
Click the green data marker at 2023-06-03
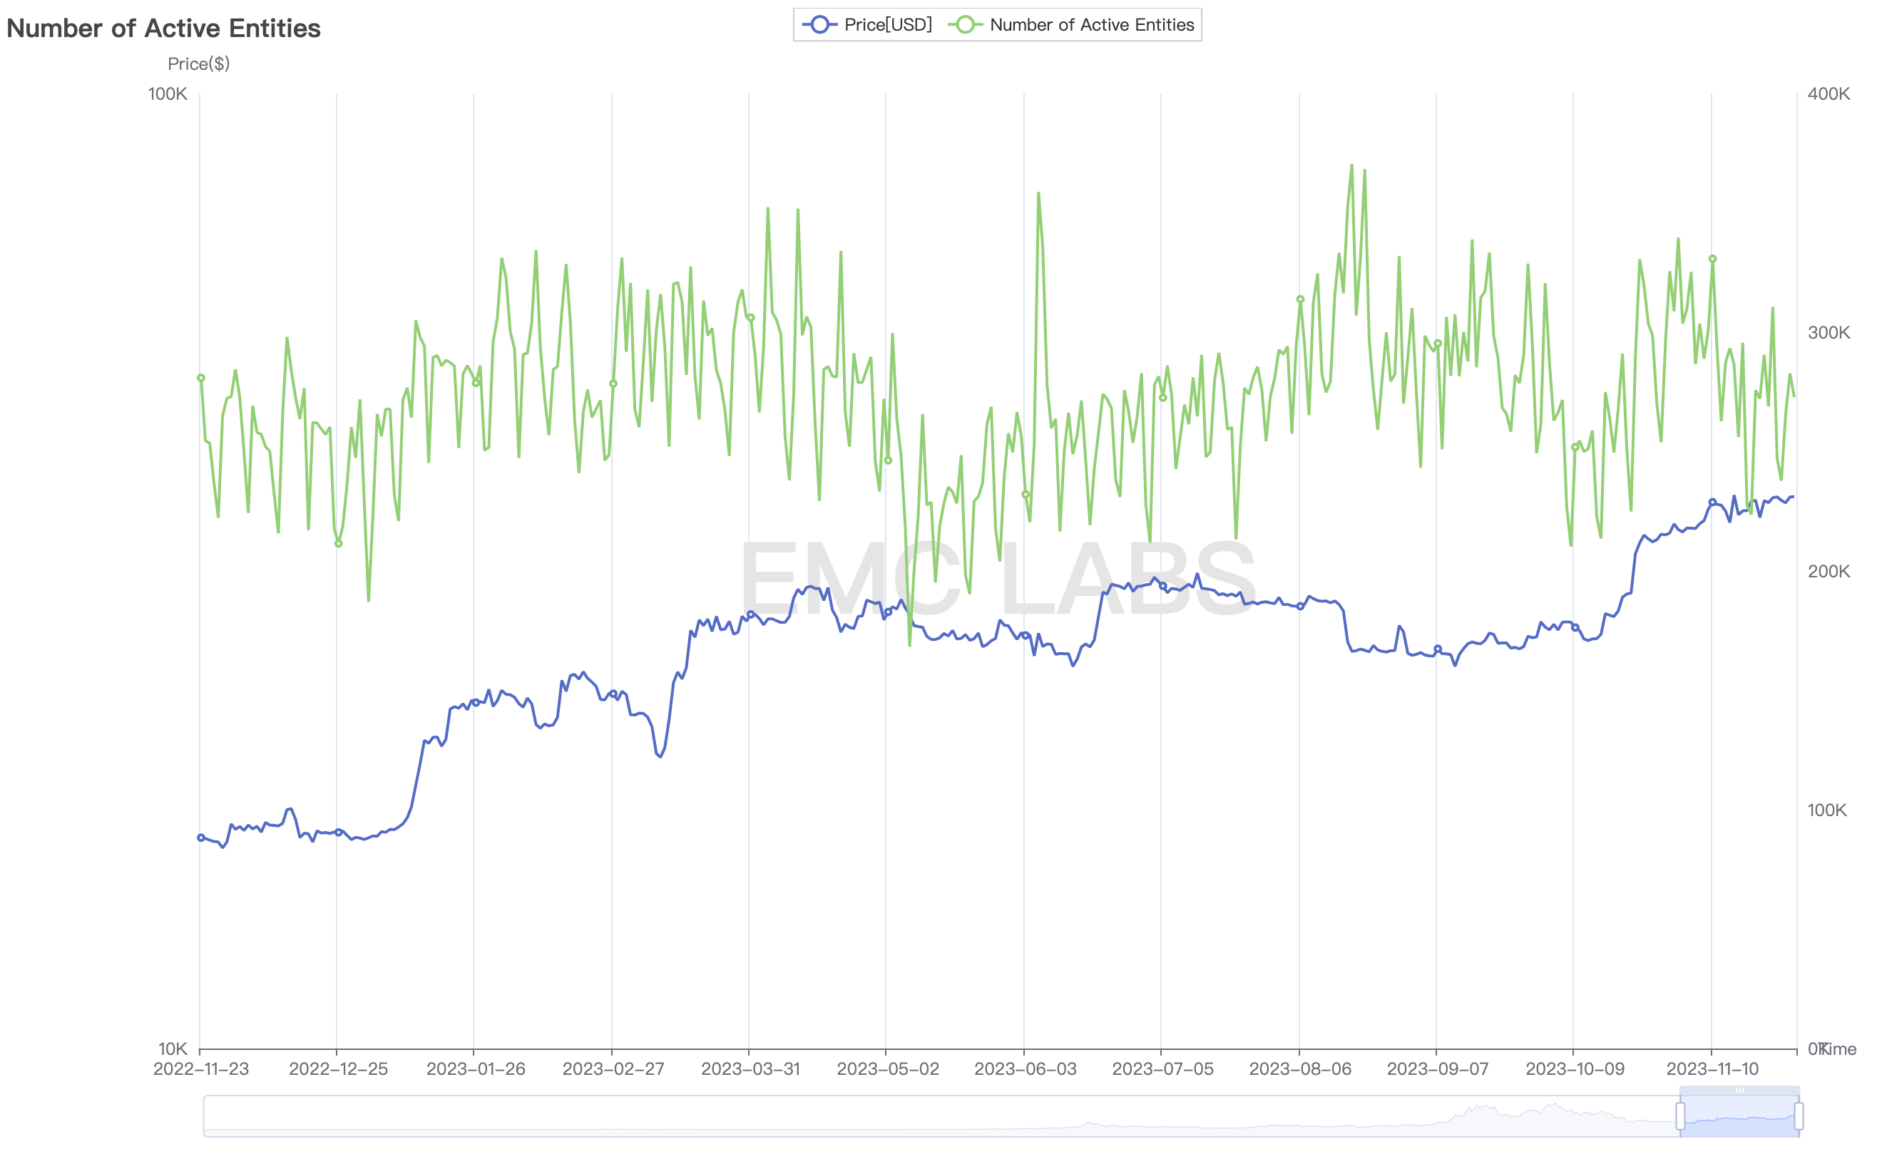click(1026, 495)
